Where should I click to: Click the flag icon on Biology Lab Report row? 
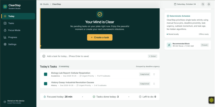coord(81,76)
